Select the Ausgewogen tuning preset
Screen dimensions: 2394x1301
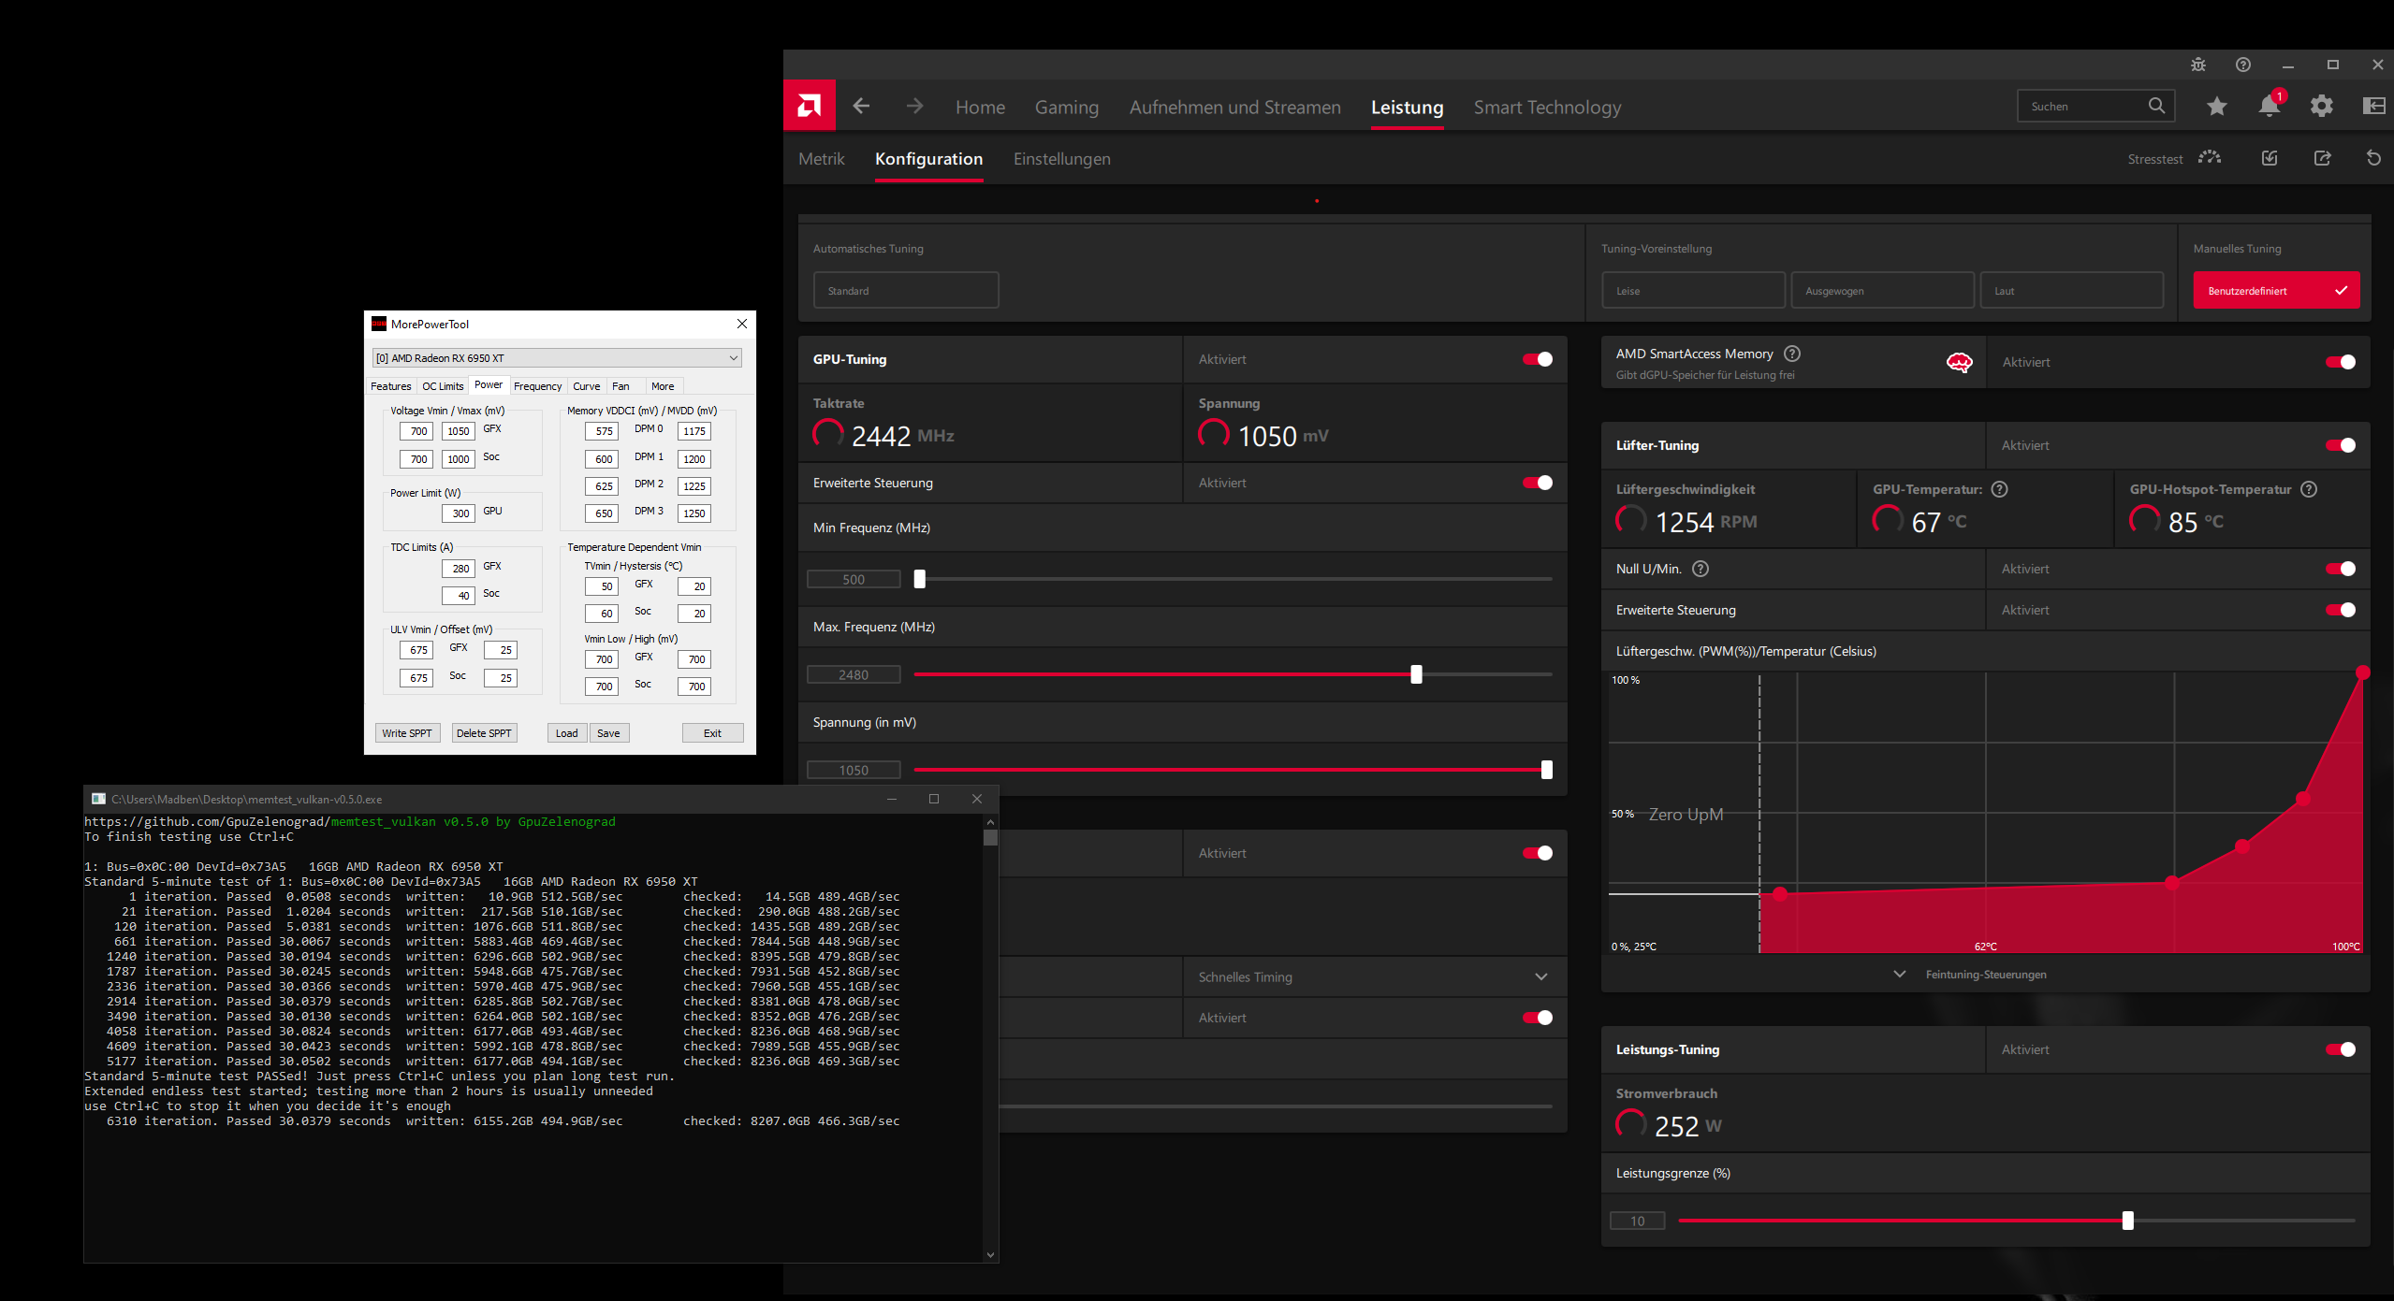pos(1881,291)
